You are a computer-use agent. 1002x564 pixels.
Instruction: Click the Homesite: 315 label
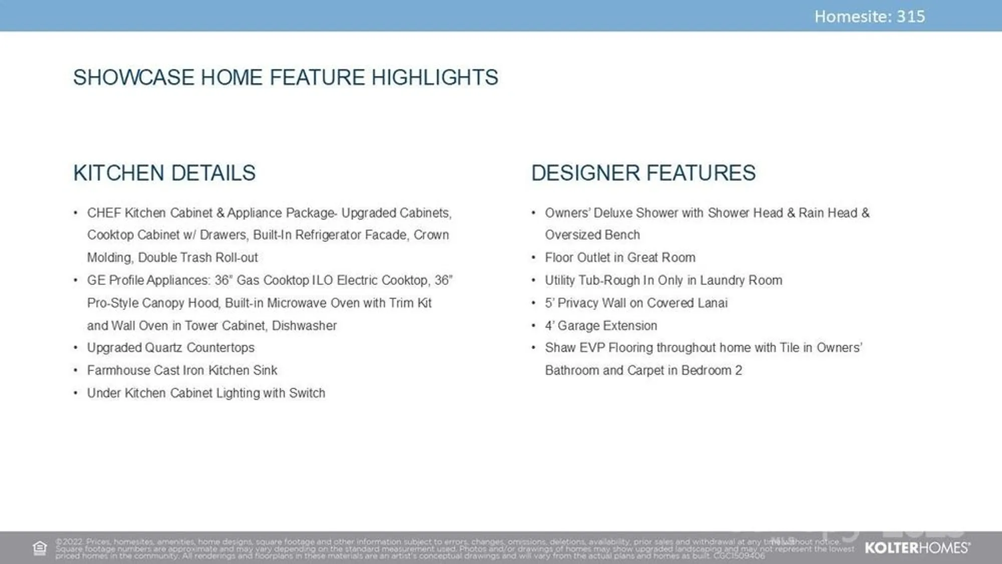click(869, 17)
